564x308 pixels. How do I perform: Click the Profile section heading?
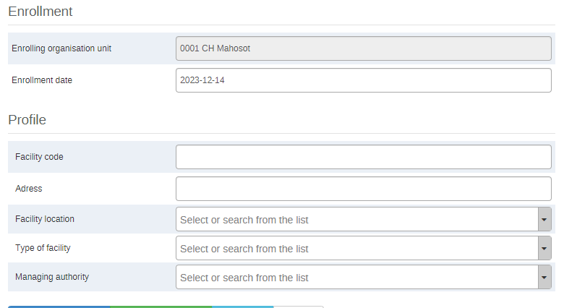tap(27, 120)
